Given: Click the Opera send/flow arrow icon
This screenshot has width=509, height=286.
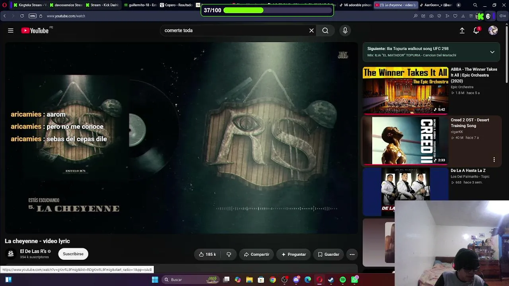Looking at the screenshot, I should (x=447, y=16).
